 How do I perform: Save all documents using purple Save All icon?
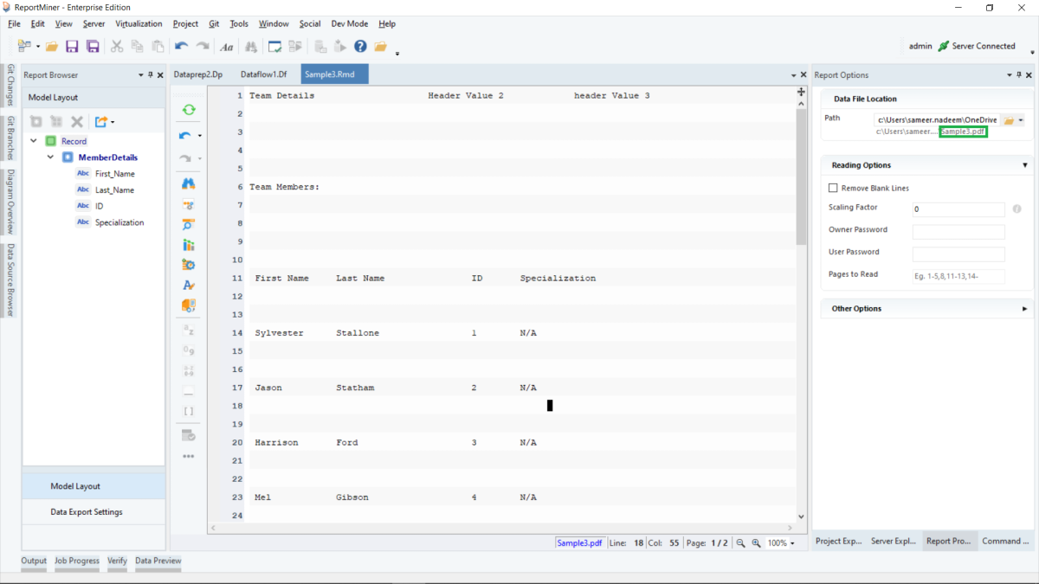click(x=92, y=46)
